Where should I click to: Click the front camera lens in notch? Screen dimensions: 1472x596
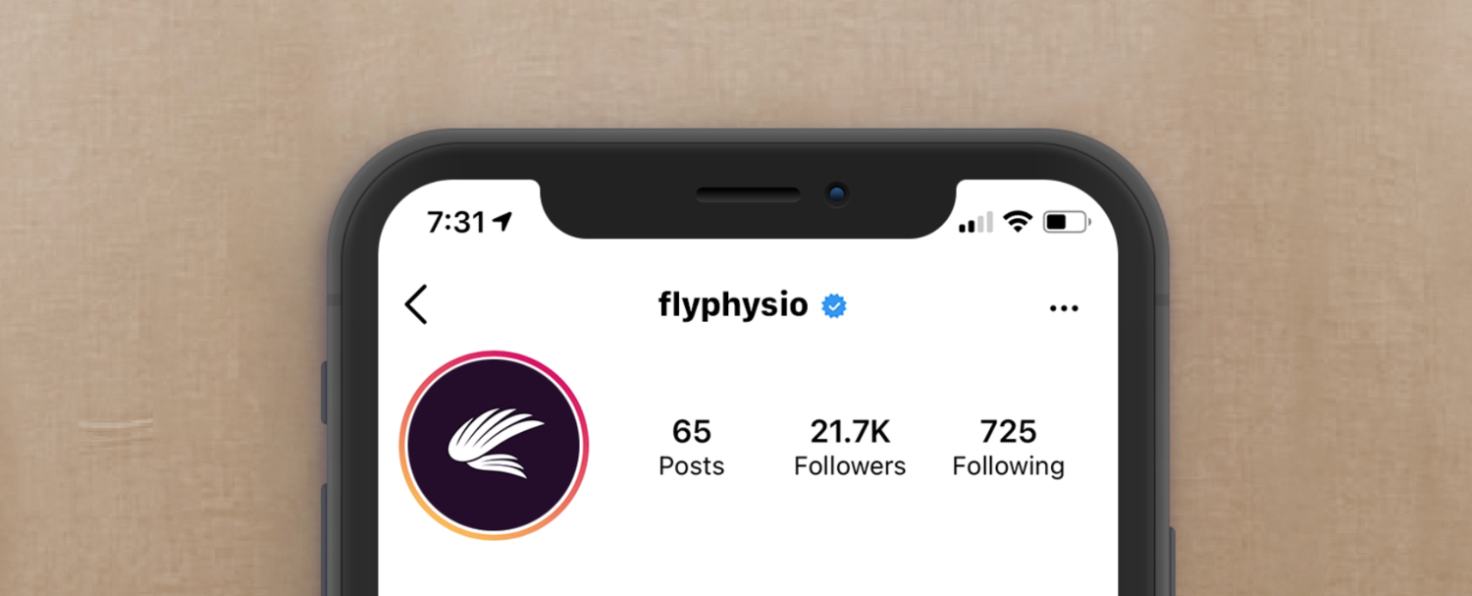(x=836, y=194)
